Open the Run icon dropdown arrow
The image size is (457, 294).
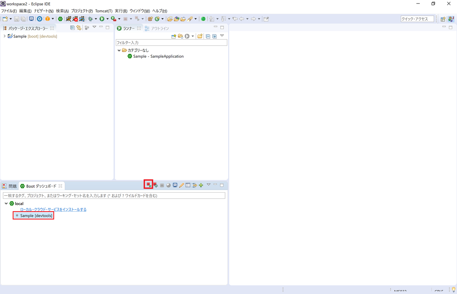coord(107,19)
